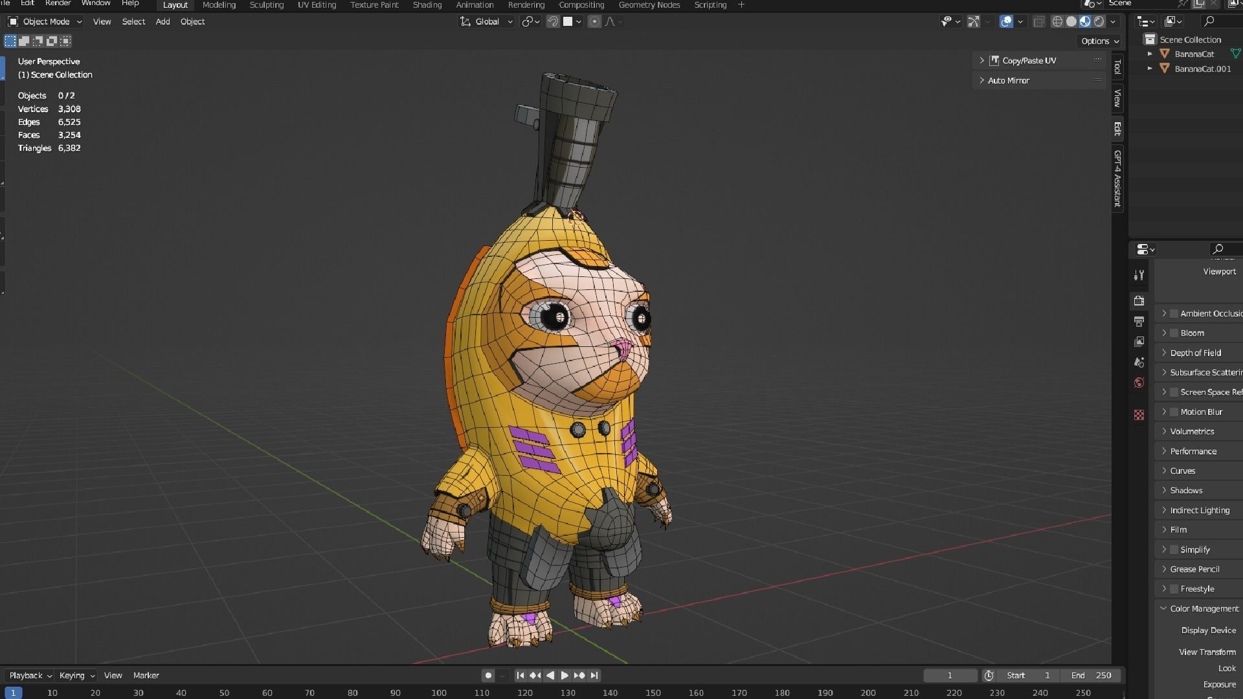
Task: Jump to the last frame
Action: [594, 675]
